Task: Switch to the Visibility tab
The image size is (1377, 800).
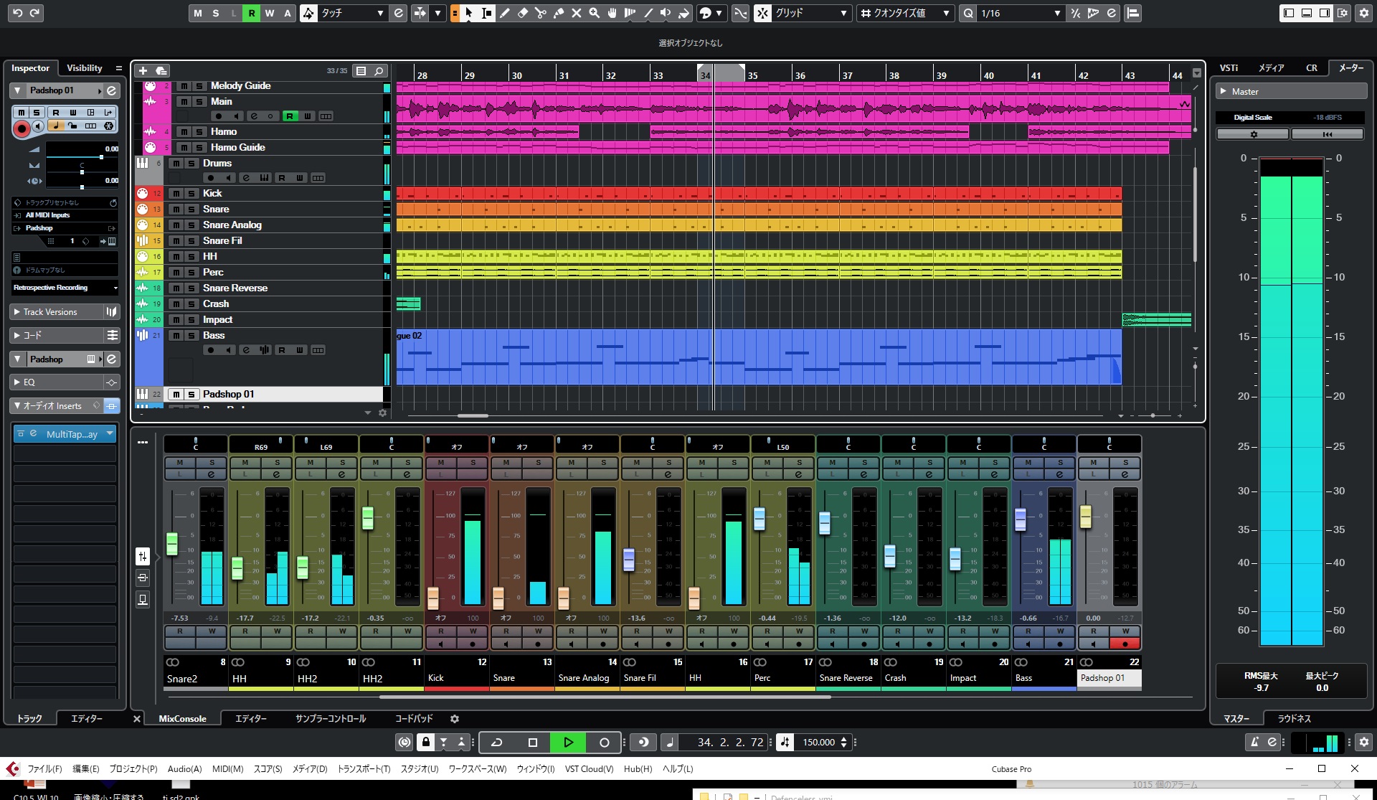Action: [85, 68]
